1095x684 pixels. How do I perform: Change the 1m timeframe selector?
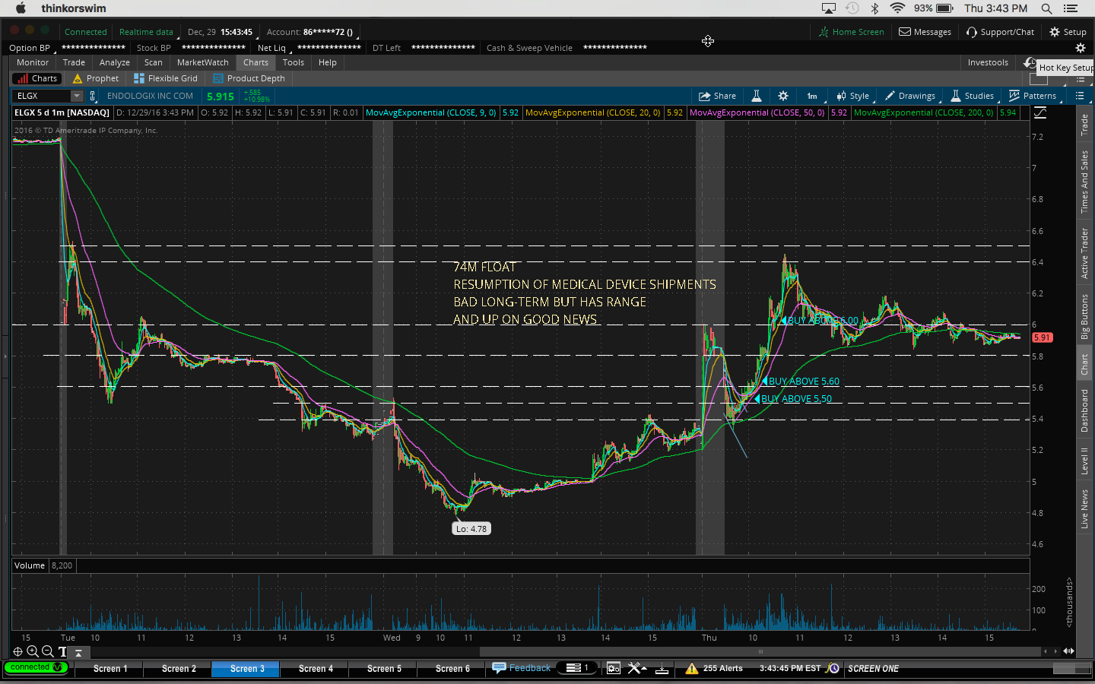[812, 96]
